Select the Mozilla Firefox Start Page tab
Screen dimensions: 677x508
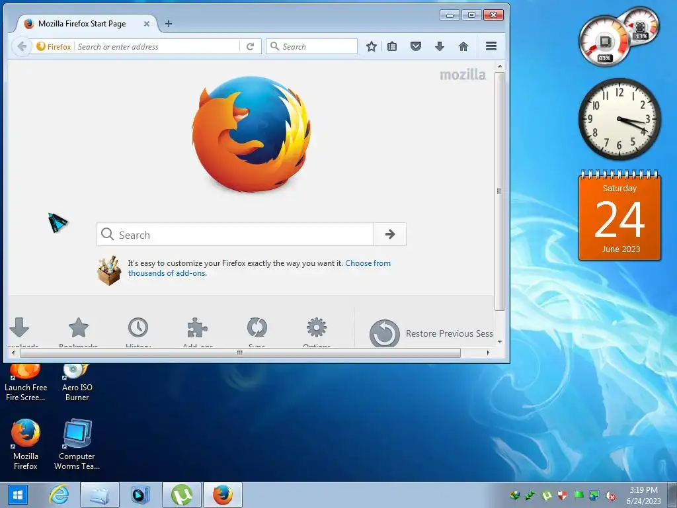pos(87,24)
